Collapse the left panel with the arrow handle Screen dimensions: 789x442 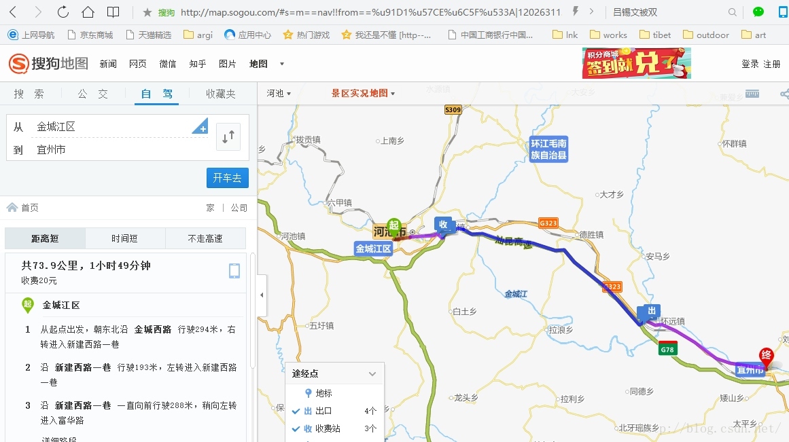coord(262,295)
